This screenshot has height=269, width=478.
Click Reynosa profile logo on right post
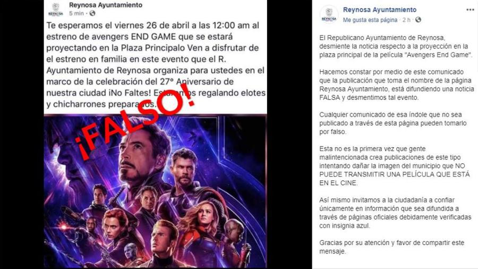(329, 15)
